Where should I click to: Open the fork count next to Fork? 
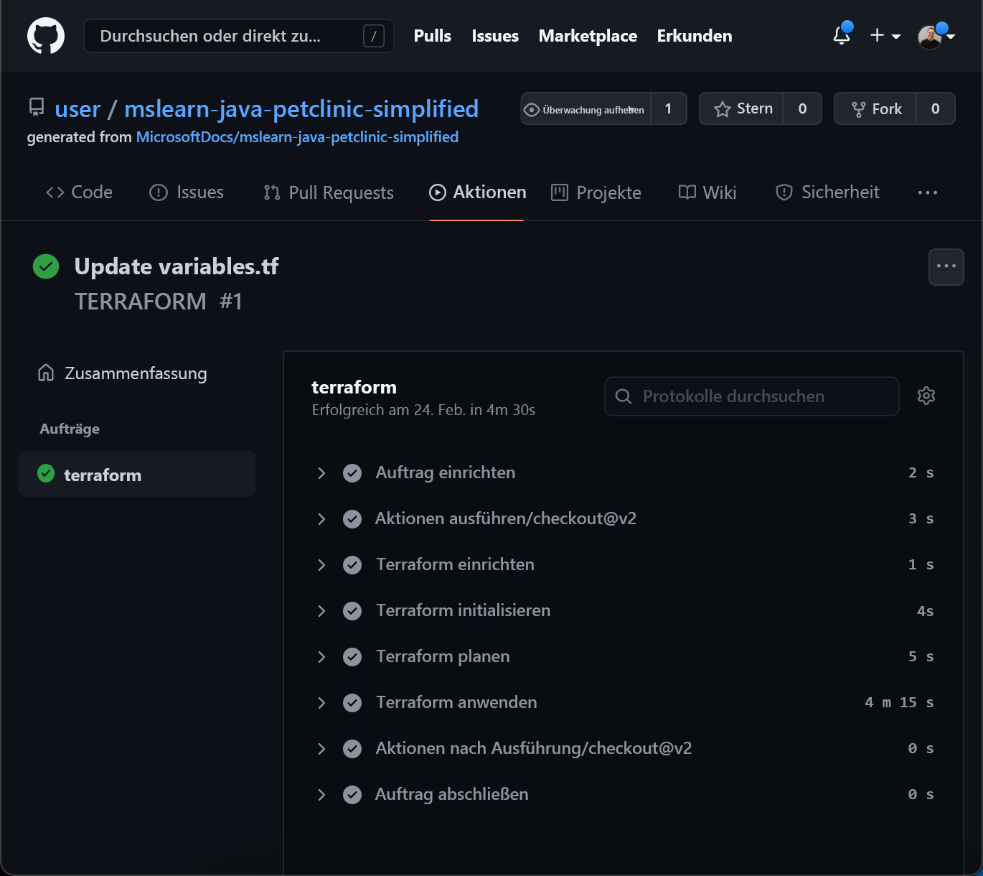[x=935, y=109]
